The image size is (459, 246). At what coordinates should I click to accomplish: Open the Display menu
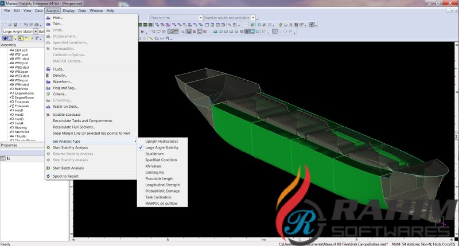point(69,10)
